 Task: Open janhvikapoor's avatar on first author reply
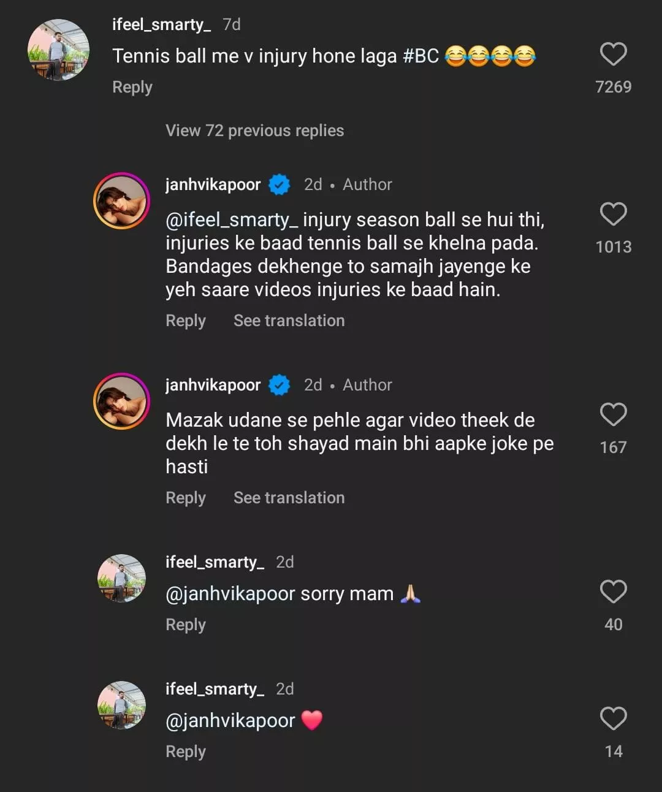point(121,201)
